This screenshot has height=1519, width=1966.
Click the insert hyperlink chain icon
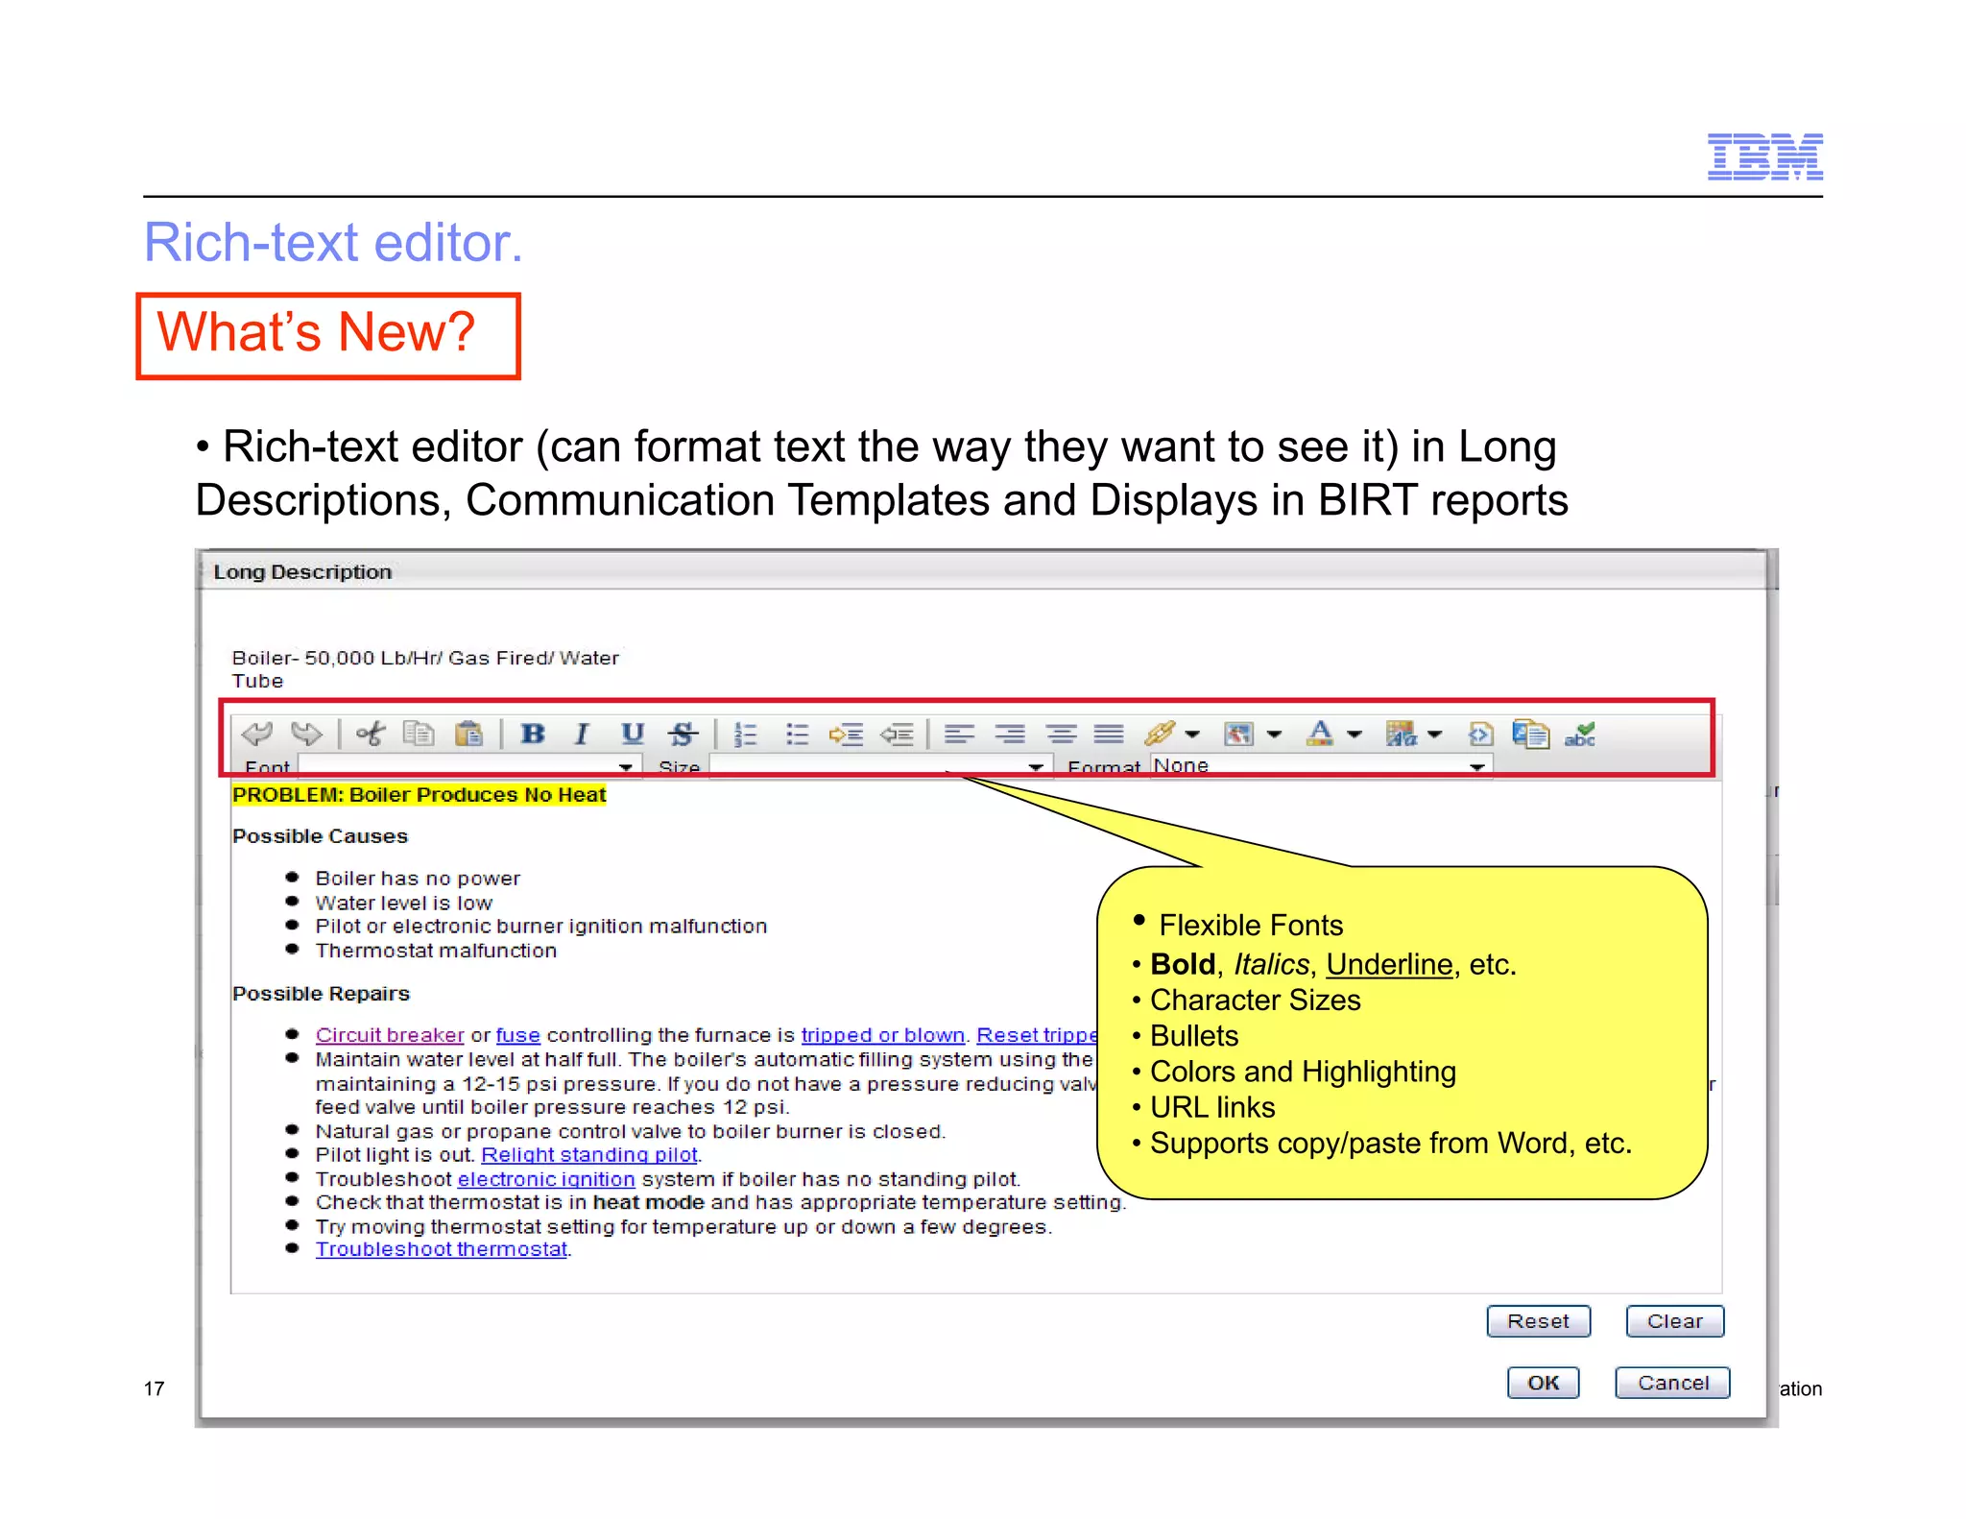pyautogui.click(x=1160, y=735)
